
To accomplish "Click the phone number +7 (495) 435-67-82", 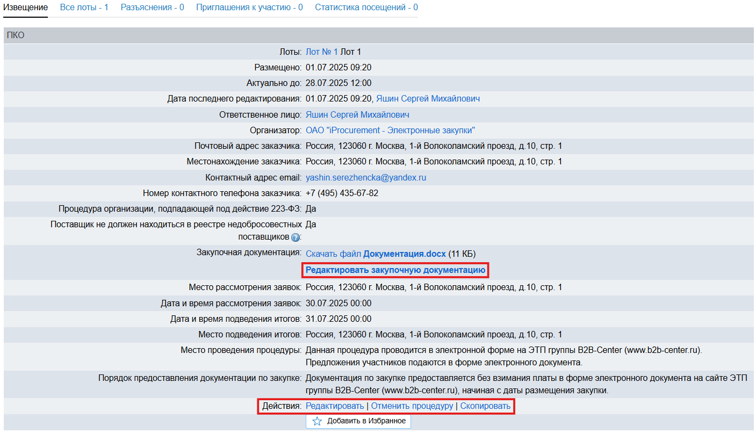I will click(342, 193).
